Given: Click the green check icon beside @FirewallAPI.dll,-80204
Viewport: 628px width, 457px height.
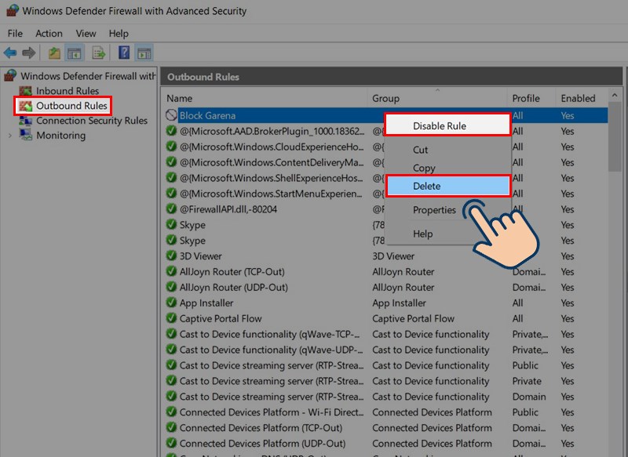Looking at the screenshot, I should (x=171, y=209).
